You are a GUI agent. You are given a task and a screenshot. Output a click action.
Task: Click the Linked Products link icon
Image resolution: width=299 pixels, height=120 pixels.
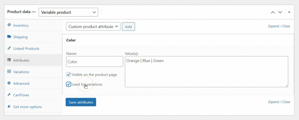click(x=9, y=48)
